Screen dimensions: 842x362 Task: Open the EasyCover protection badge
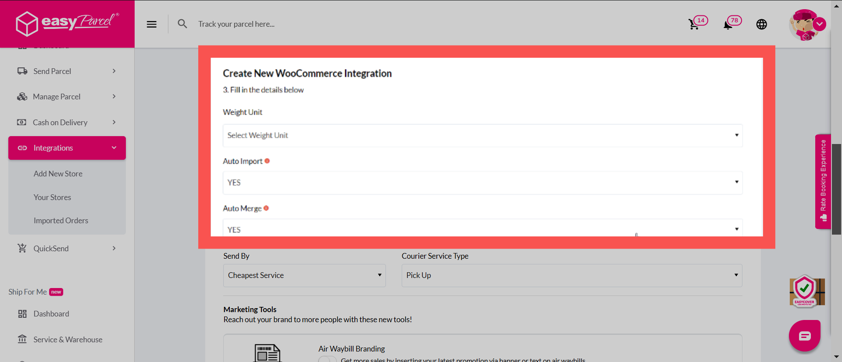pyautogui.click(x=807, y=291)
